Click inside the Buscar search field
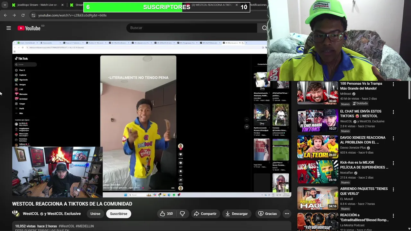 click(x=192, y=28)
